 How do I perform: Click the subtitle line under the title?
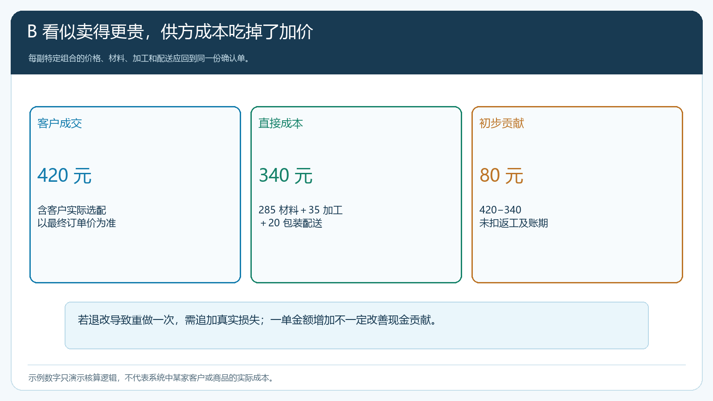[x=139, y=58]
